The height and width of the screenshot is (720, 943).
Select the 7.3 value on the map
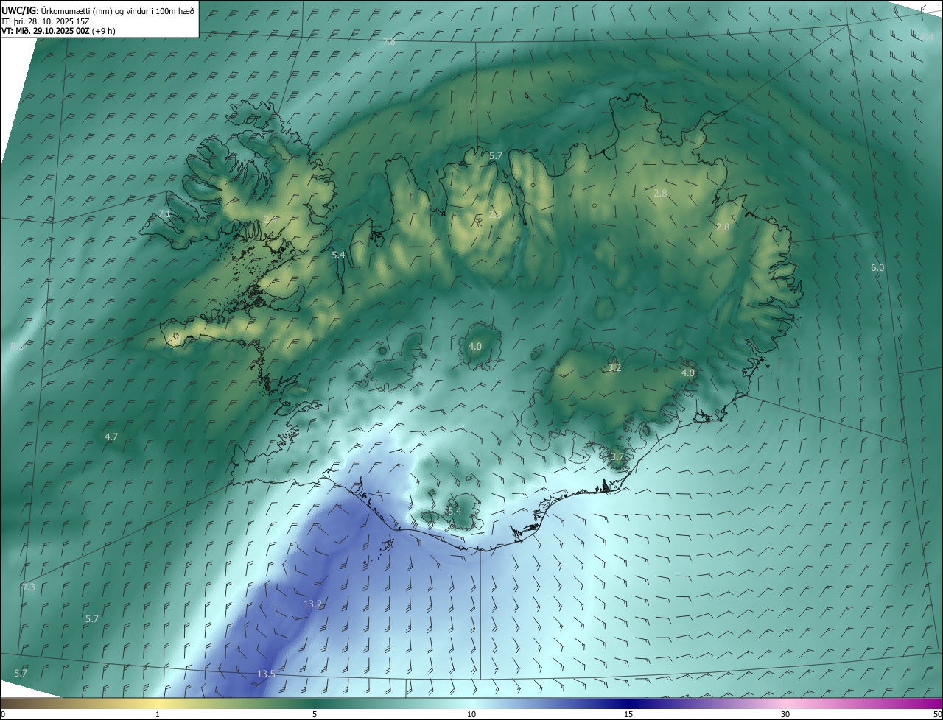[x=29, y=587]
